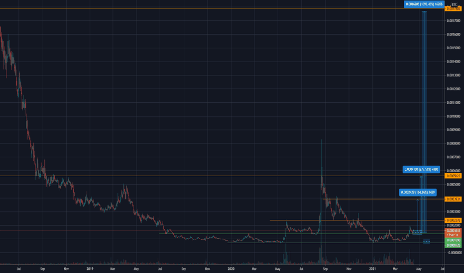Viewport: 464px width, 273px height.
Task: Click the orange price tag at chart top
Action: pos(454,9)
